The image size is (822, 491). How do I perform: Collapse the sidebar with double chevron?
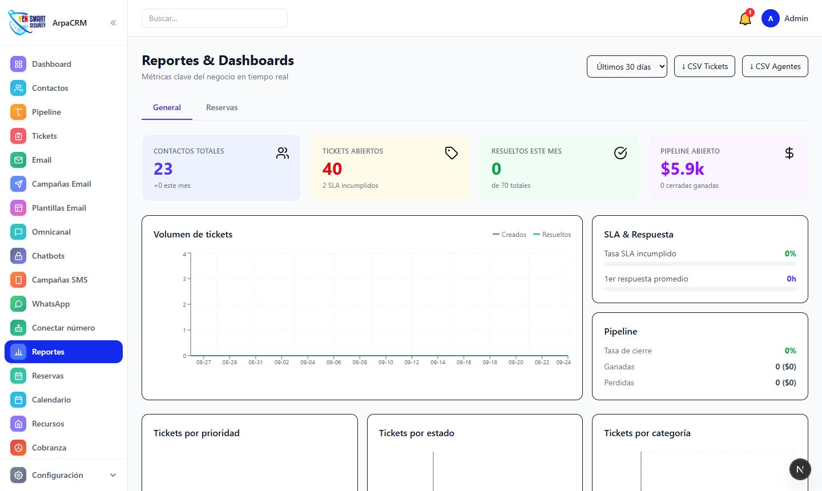pos(113,23)
